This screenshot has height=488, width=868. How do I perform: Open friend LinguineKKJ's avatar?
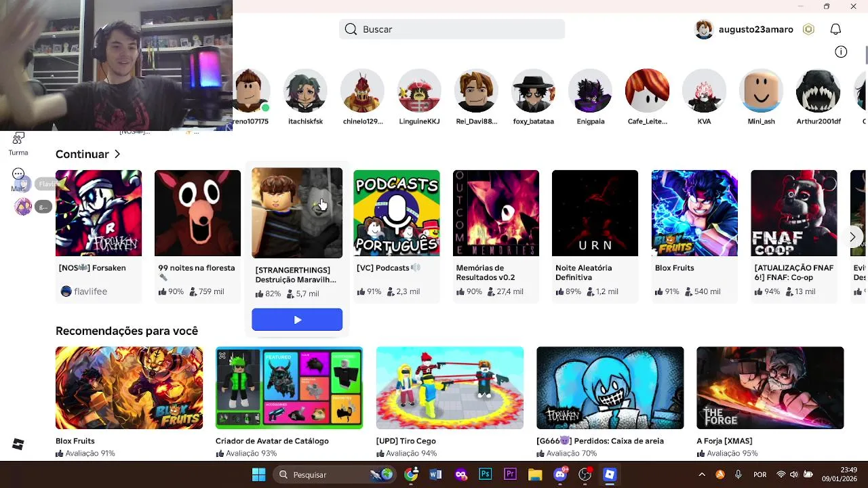click(x=419, y=90)
